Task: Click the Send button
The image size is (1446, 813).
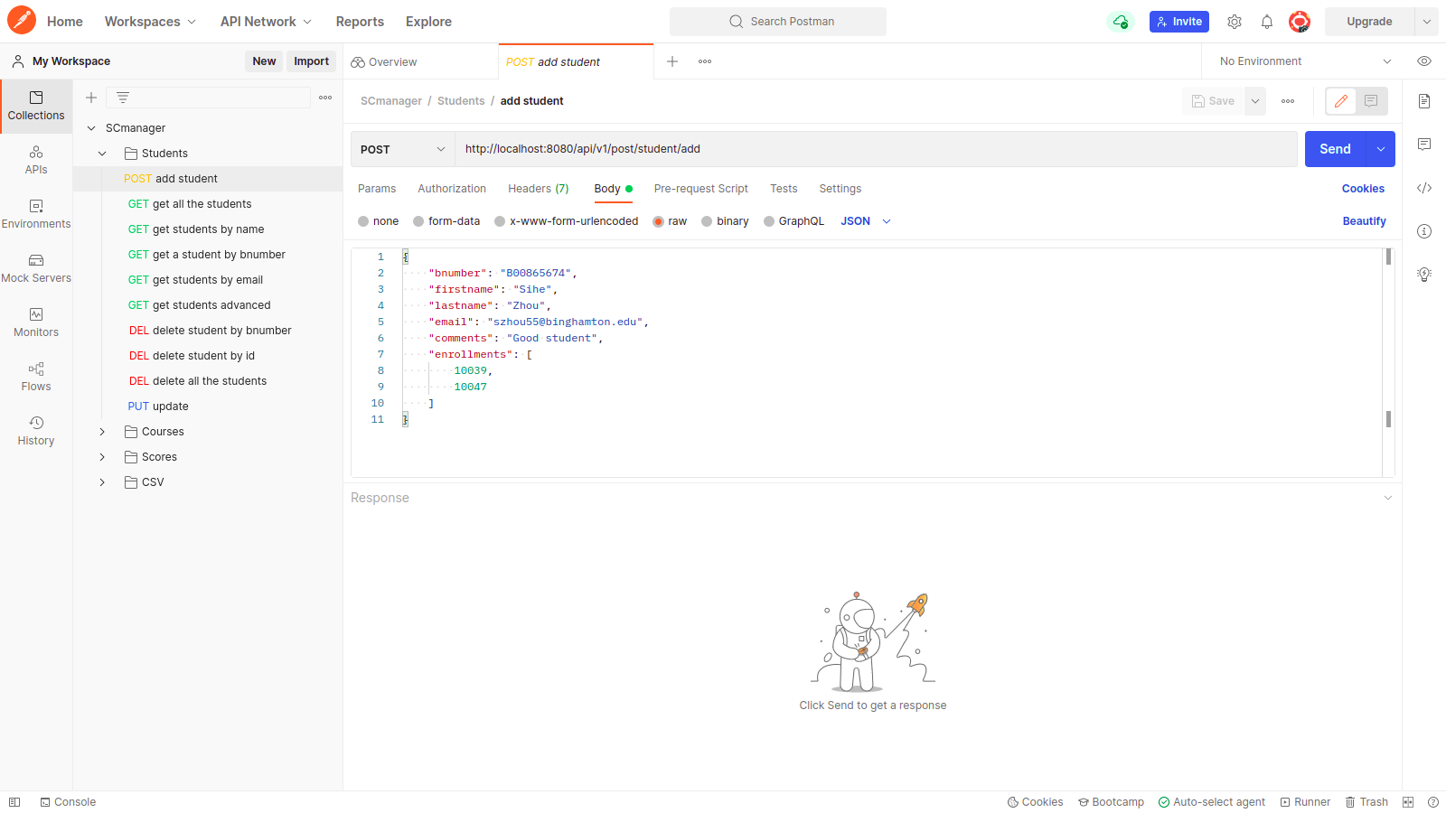Action: click(1335, 149)
